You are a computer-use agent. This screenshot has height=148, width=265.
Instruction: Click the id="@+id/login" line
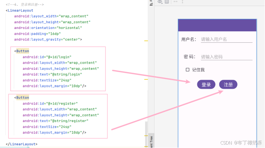[x=47, y=57]
